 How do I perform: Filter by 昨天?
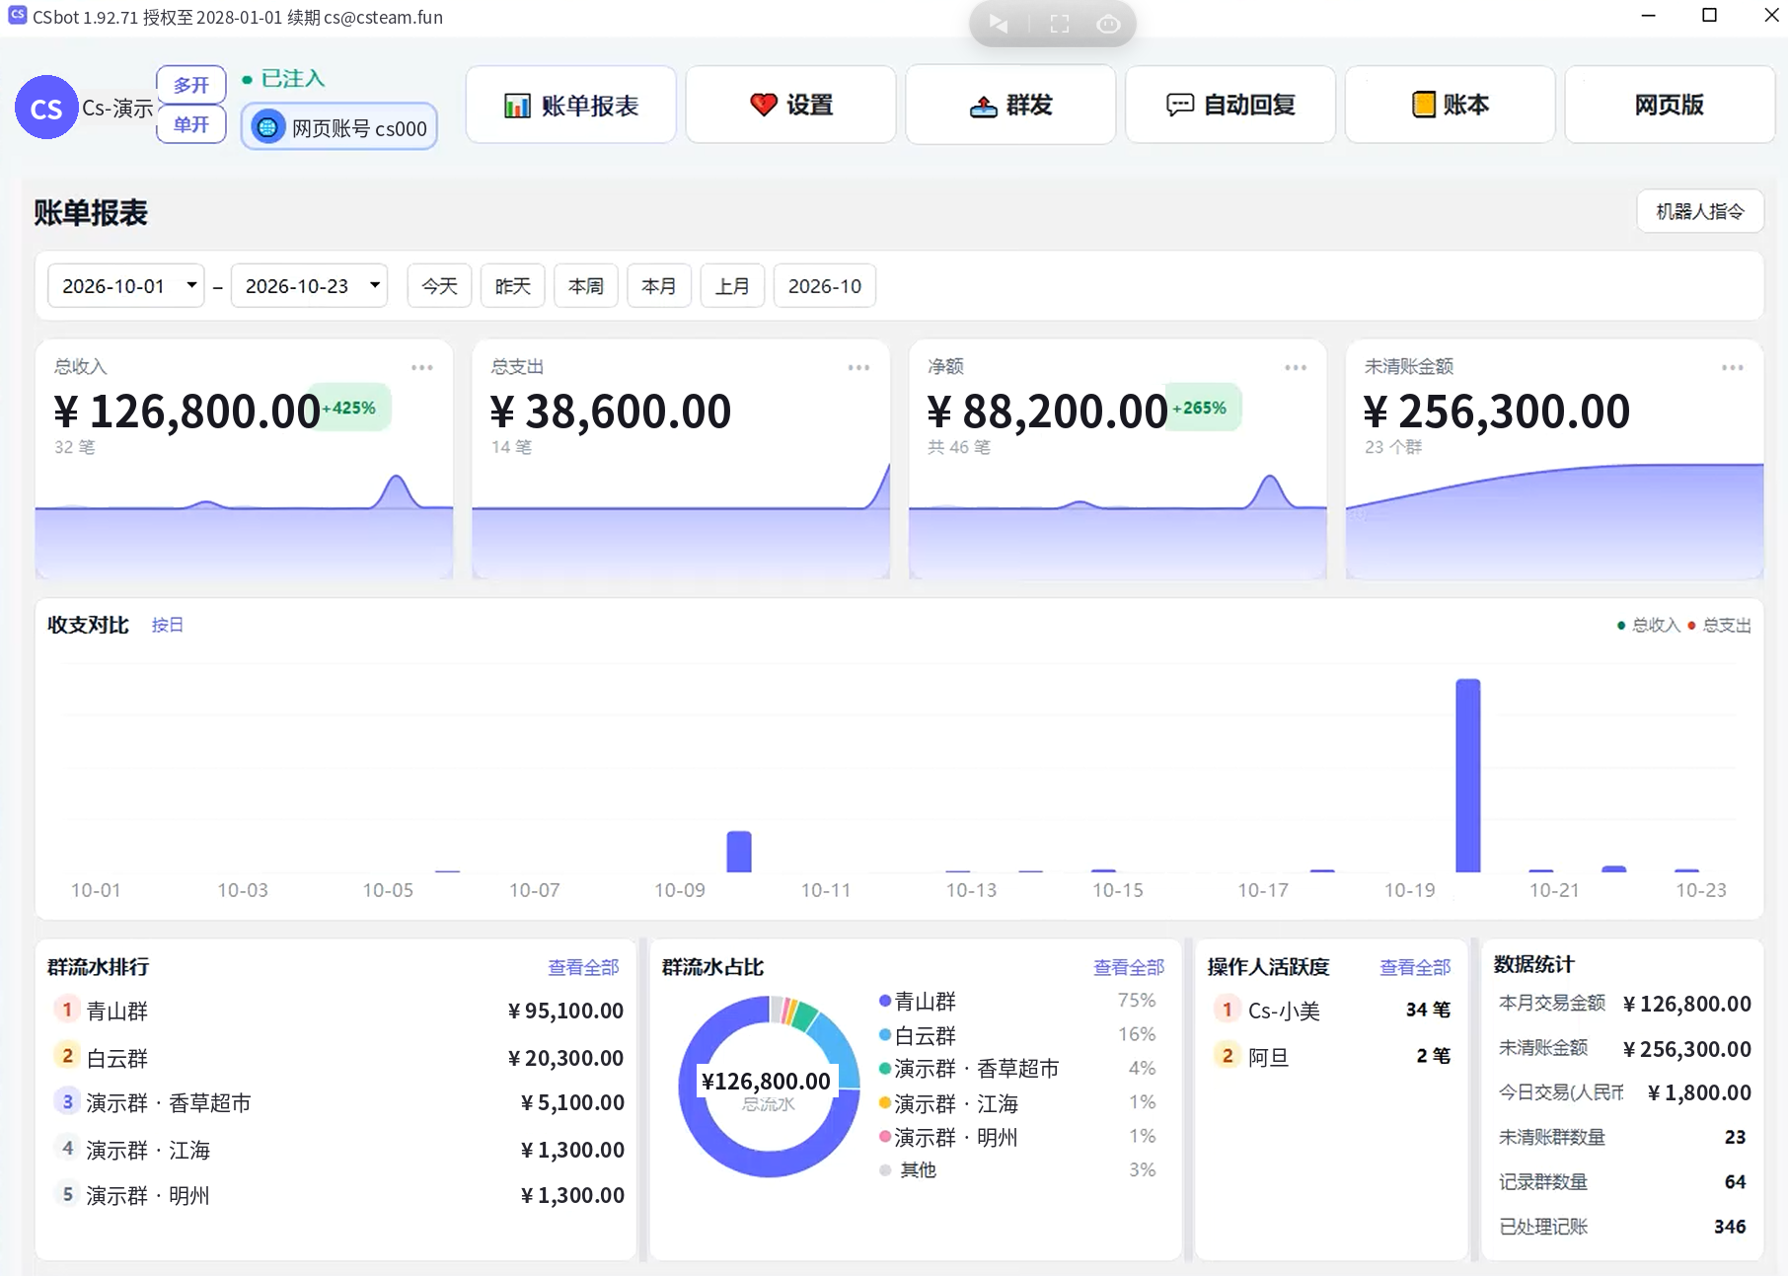(513, 286)
